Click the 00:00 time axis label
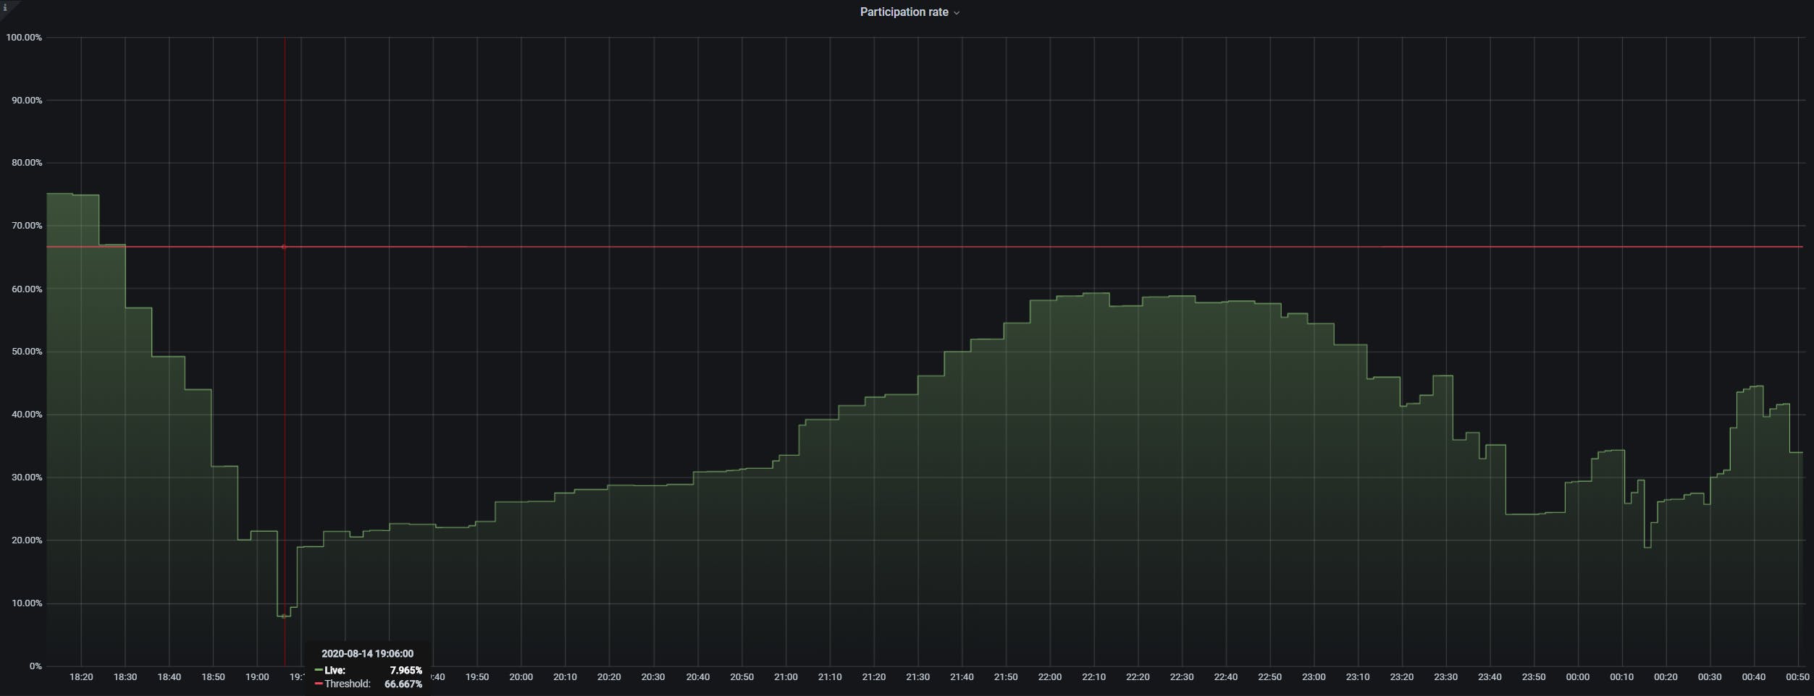Screen dimensions: 1814x696 1578,677
